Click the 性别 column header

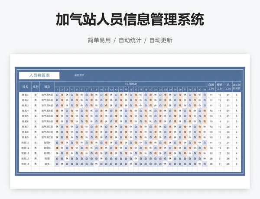pyautogui.click(x=36, y=87)
